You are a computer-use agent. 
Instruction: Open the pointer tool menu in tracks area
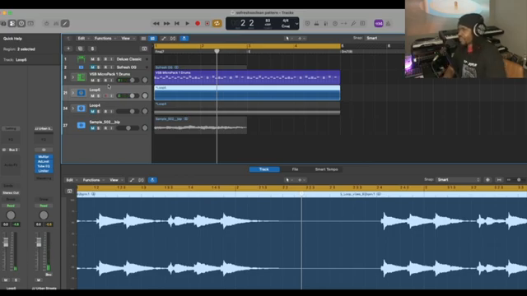pos(288,39)
